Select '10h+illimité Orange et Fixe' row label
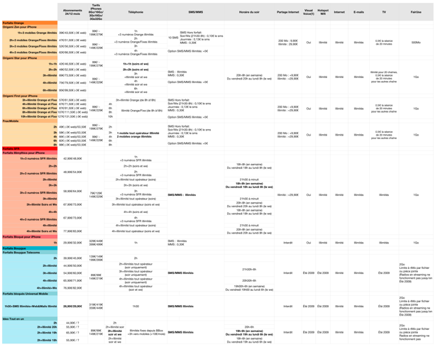Screen dimensions: 435x347 point(39,116)
